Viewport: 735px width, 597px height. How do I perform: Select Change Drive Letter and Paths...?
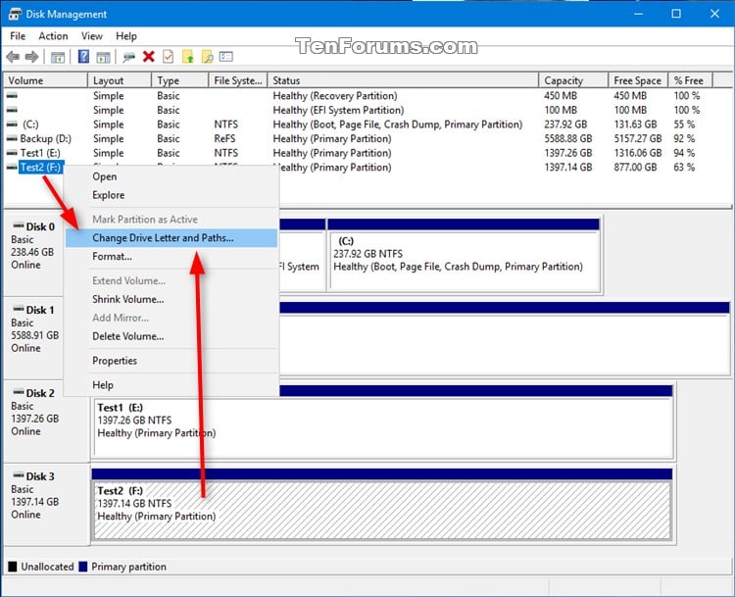171,238
